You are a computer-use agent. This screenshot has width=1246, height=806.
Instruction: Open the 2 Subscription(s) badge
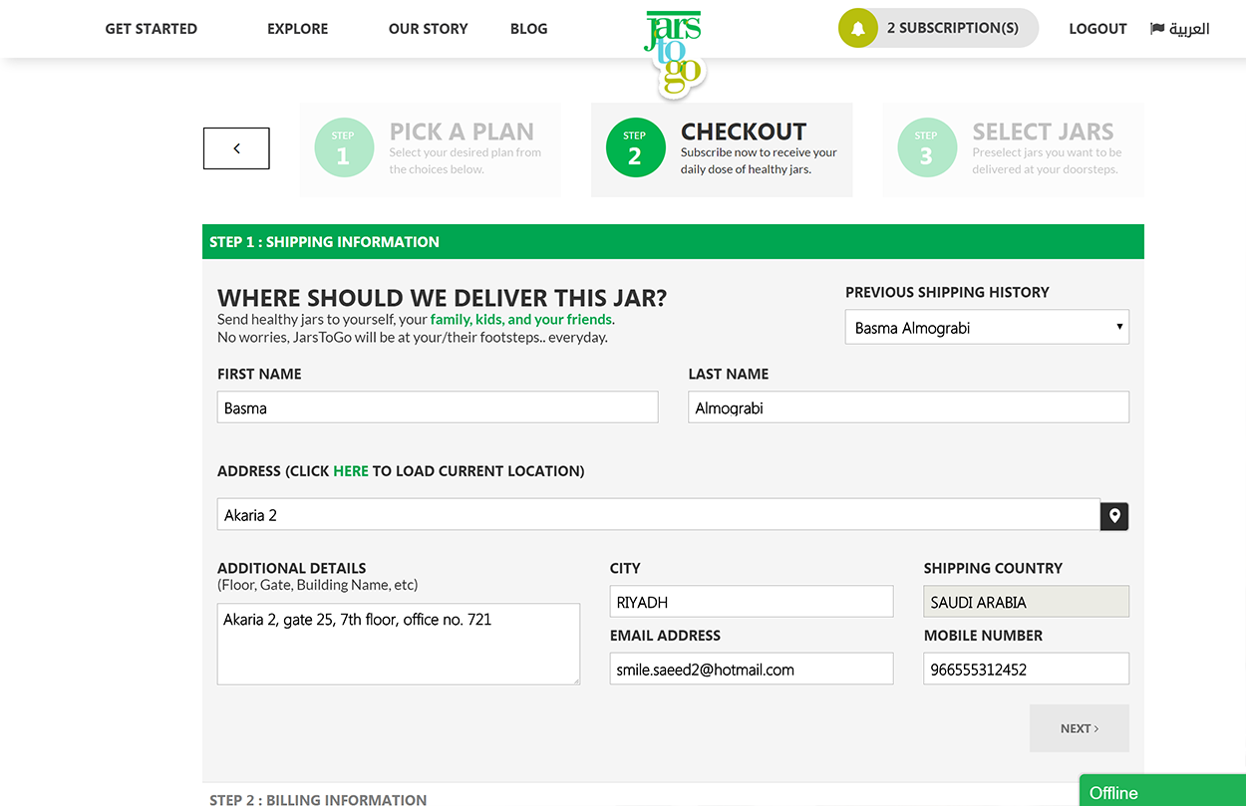(938, 29)
